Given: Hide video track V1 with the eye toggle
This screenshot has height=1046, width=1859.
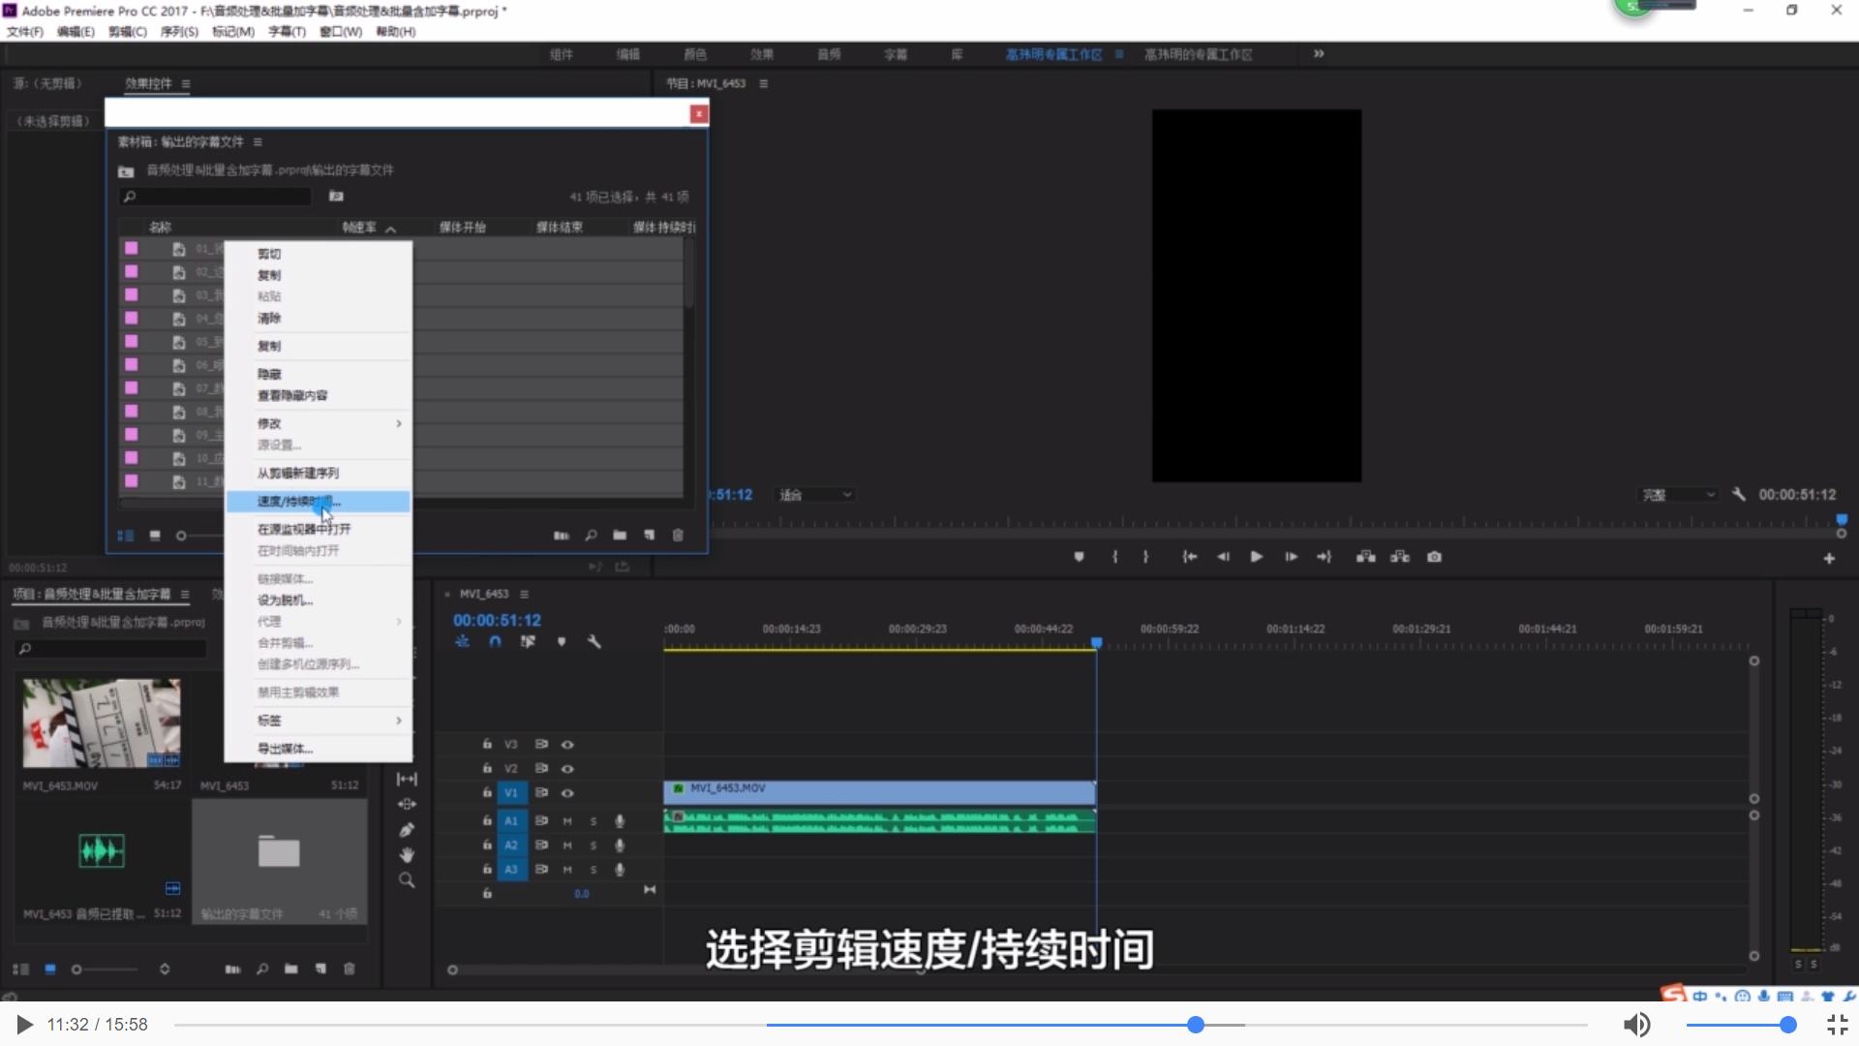Looking at the screenshot, I should click(568, 792).
